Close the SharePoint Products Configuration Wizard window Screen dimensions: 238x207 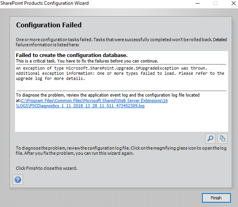click(234, 3)
